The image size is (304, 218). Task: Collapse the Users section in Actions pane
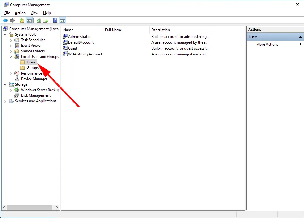pos(300,37)
